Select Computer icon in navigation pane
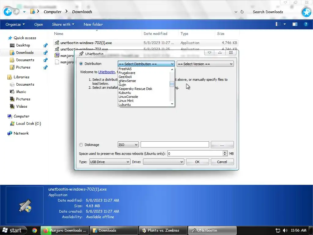313x235 pixels. (9, 116)
